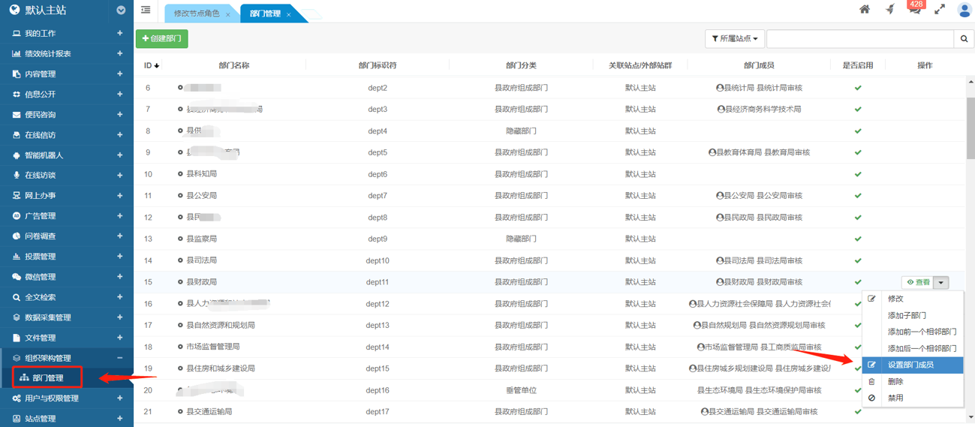Collapse the 组织架构管理 sidebar section
The width and height of the screenshot is (975, 427).
click(119, 358)
